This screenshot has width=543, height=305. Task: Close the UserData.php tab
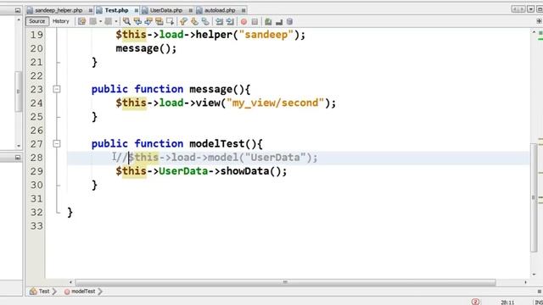[190, 10]
